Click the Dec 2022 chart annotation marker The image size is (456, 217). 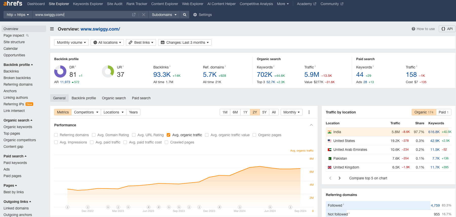(x=88, y=207)
